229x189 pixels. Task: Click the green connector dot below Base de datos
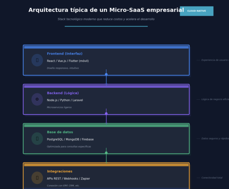[106, 153]
